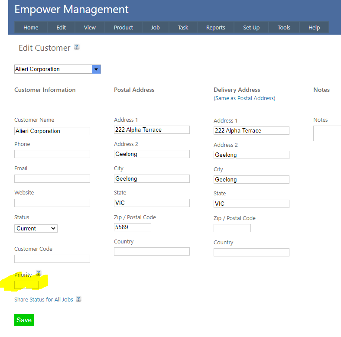Click Same as Postal Address link
The height and width of the screenshot is (337, 341).
[x=244, y=98]
